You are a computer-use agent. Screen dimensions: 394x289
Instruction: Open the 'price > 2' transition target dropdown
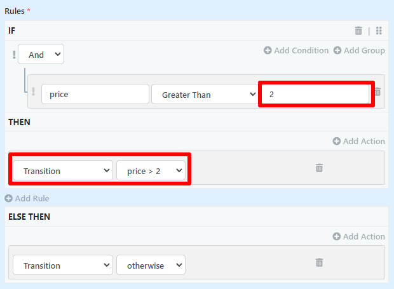pos(151,170)
